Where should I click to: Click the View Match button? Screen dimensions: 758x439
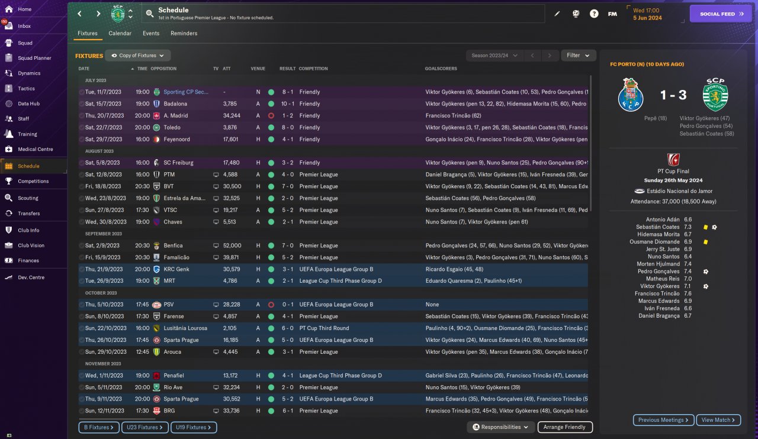(x=718, y=420)
